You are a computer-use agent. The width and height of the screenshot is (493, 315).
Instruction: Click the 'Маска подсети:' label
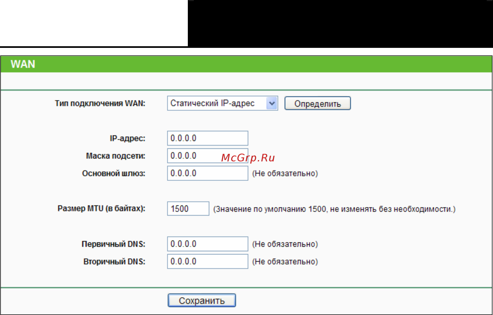click(116, 156)
